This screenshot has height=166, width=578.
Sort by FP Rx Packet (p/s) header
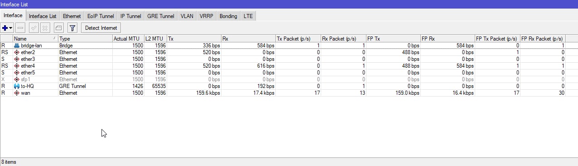[543, 39]
